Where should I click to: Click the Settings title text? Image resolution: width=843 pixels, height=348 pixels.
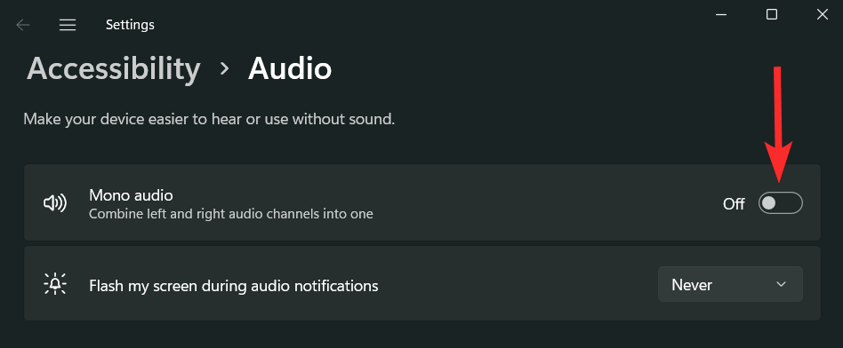pyautogui.click(x=130, y=25)
